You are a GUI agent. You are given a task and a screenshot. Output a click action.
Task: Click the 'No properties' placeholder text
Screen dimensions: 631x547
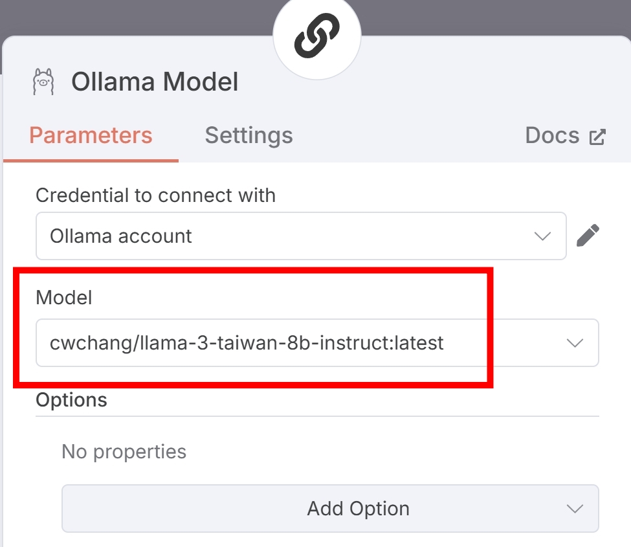(124, 452)
